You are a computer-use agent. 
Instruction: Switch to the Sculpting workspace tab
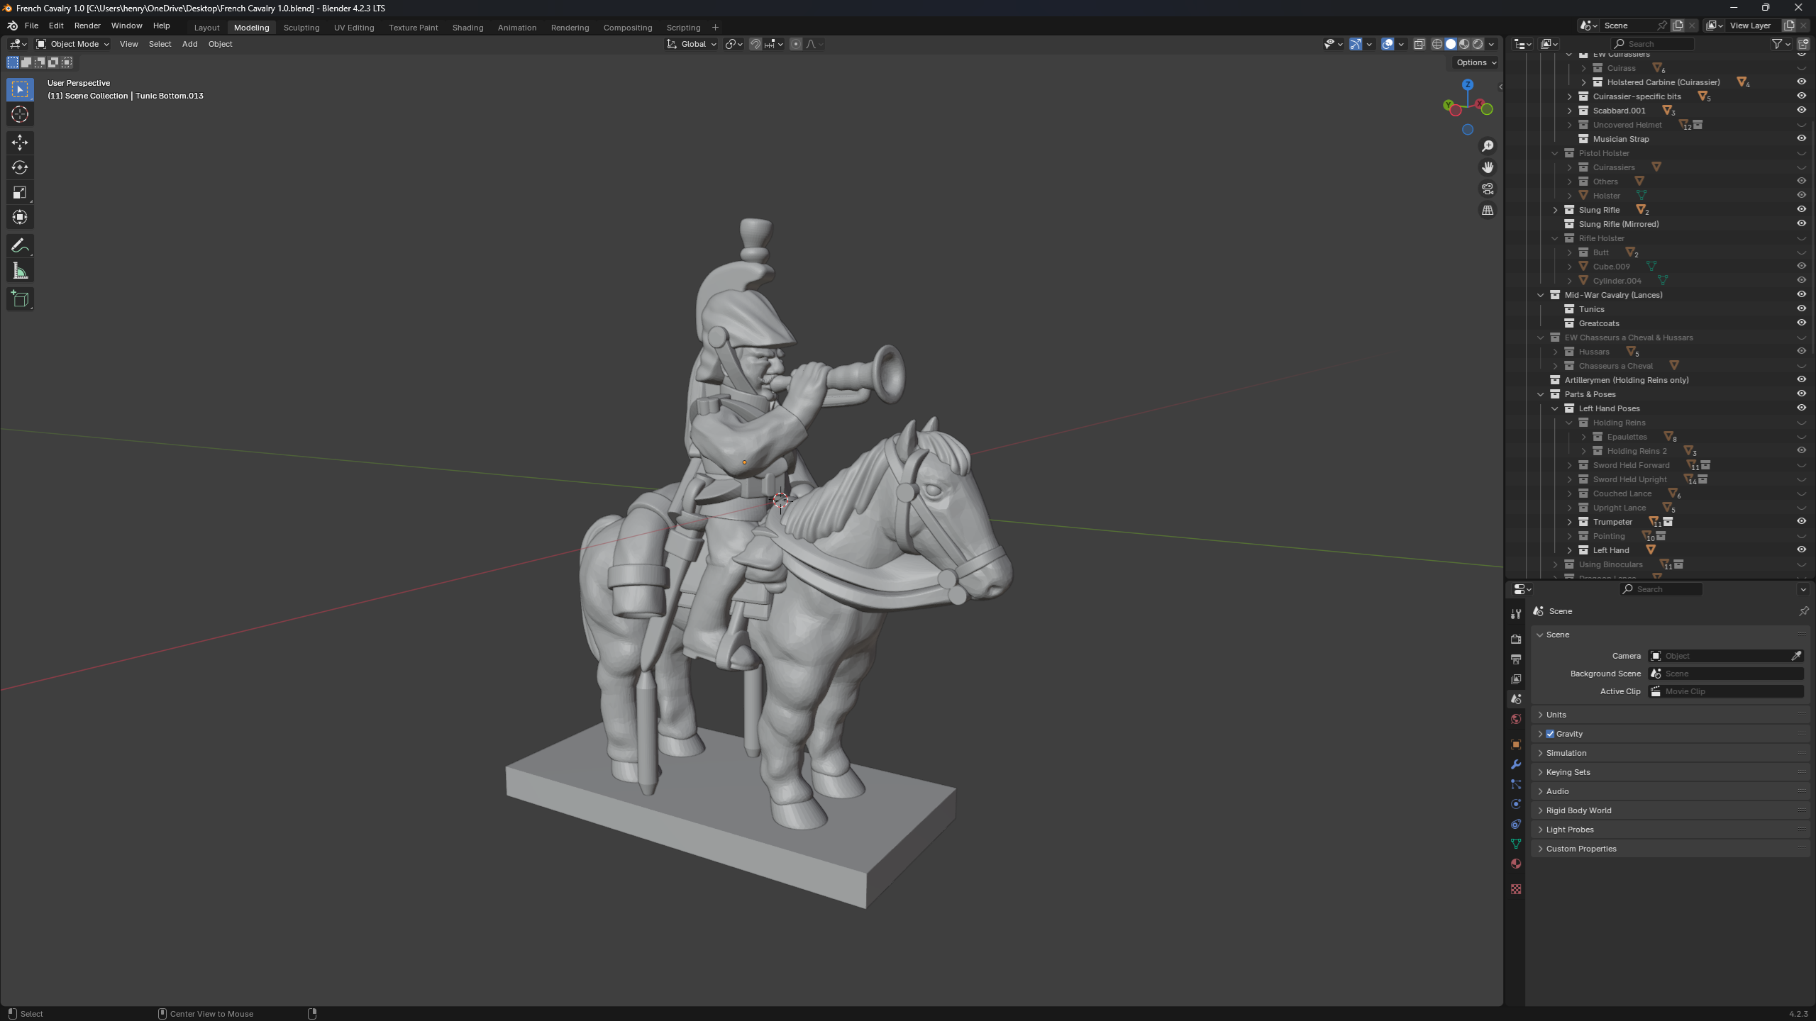point(301,28)
